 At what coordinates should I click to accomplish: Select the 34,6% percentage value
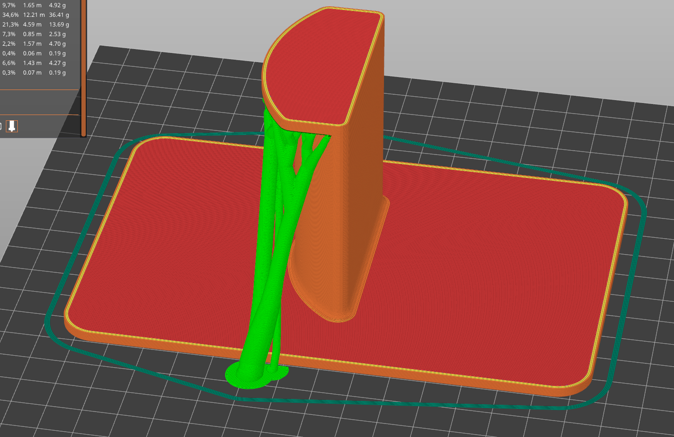[x=10, y=15]
